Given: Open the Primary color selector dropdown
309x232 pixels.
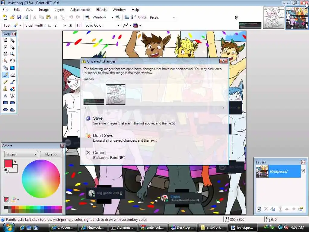Looking at the screenshot, I should pyautogui.click(x=21, y=154).
